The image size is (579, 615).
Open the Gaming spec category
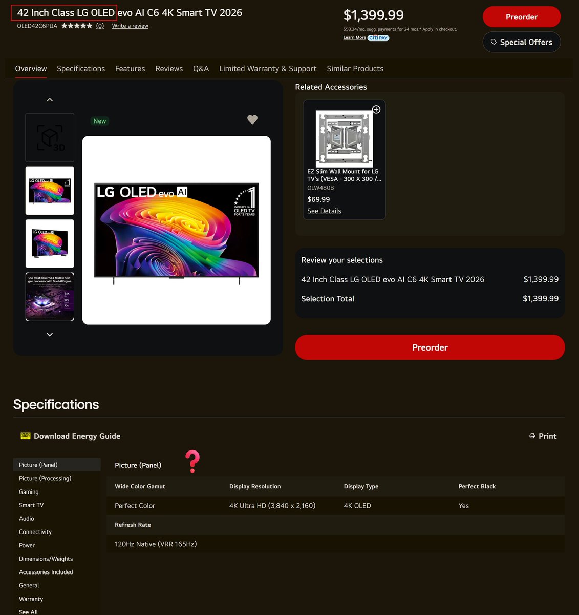tap(29, 491)
